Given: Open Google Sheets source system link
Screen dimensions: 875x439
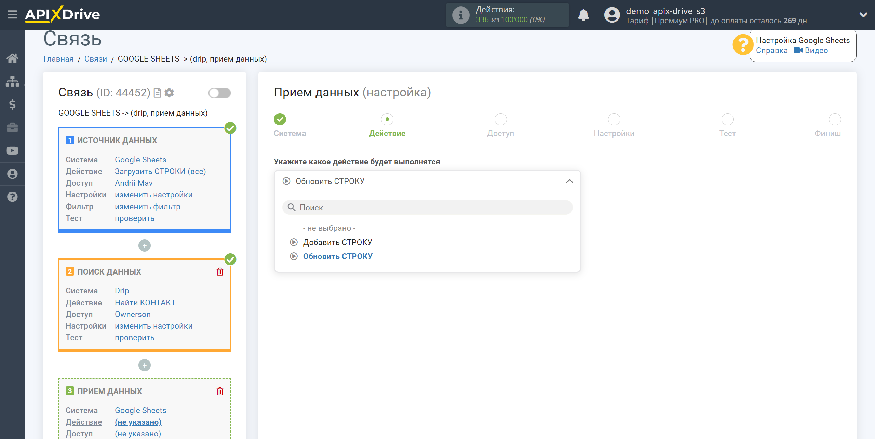Looking at the screenshot, I should (x=140, y=160).
